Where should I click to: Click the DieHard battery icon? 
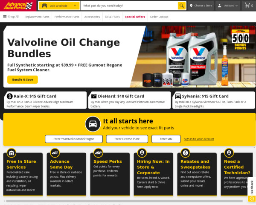tap(94, 96)
